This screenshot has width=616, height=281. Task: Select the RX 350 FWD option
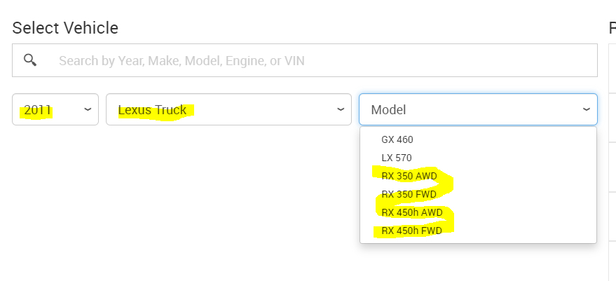coord(409,194)
